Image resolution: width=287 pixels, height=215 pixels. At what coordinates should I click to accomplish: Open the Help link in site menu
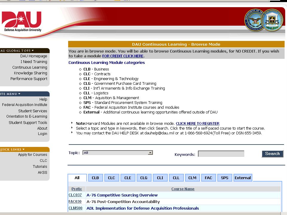[x=43, y=99]
